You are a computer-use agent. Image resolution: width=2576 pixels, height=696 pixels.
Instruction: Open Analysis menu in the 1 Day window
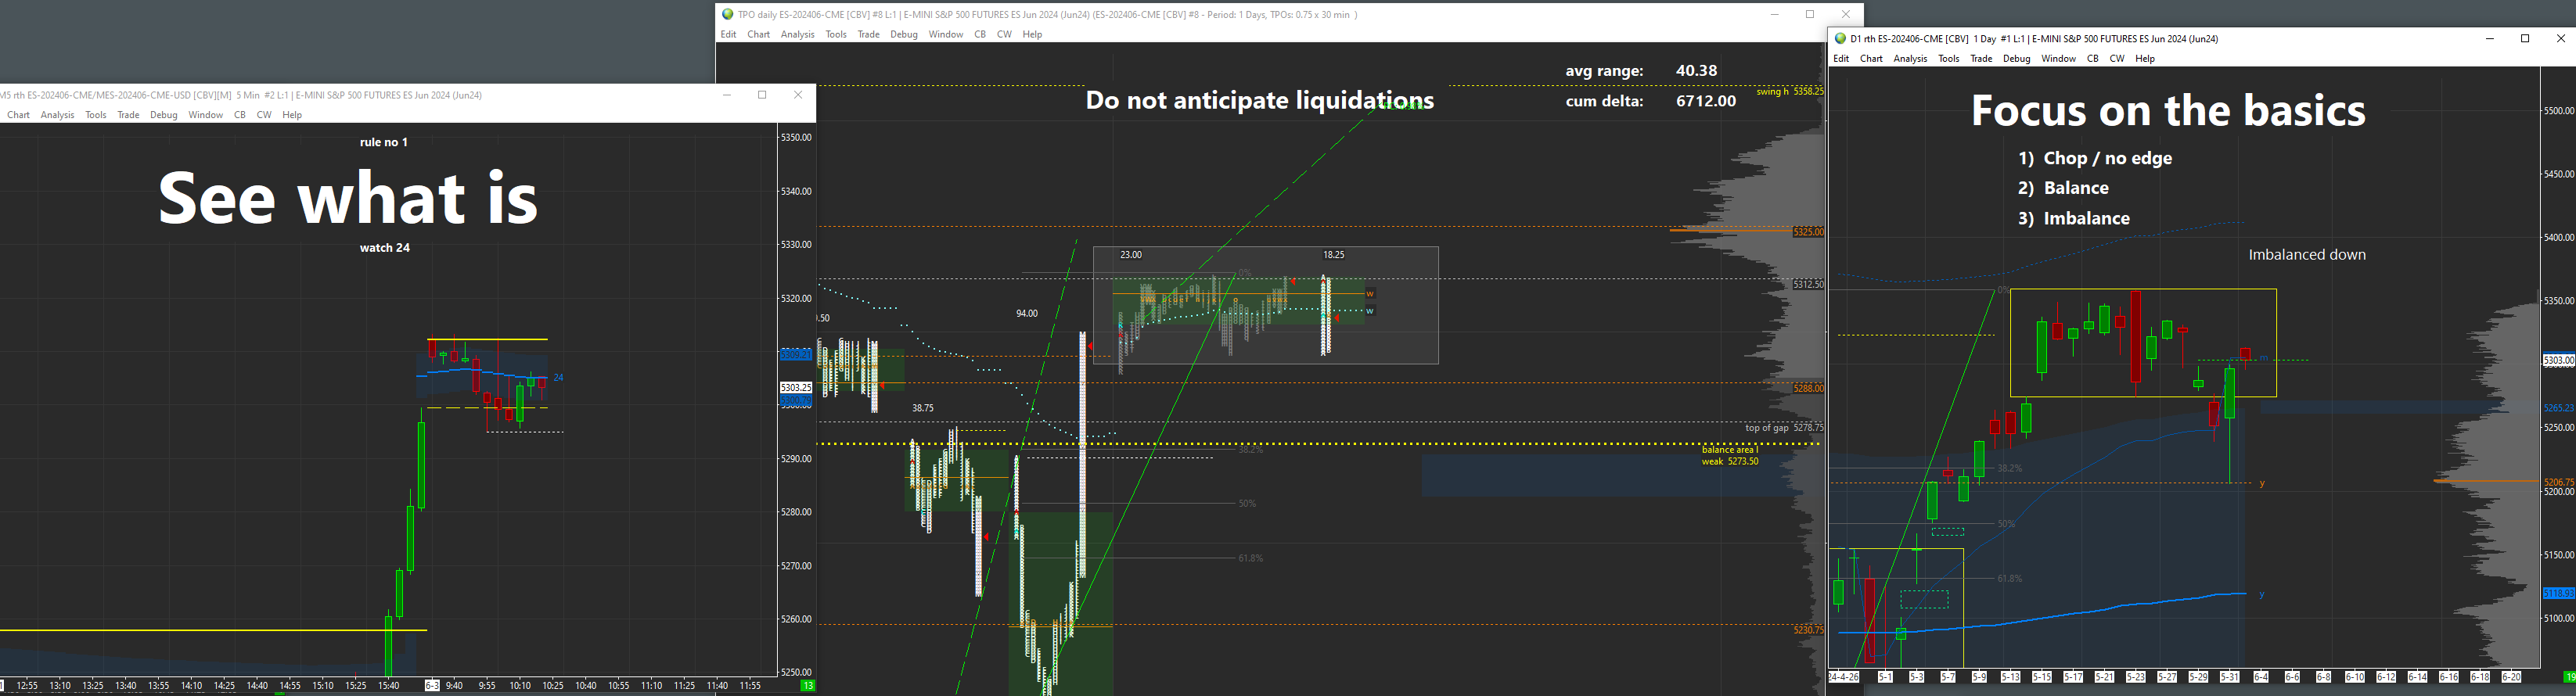tap(1911, 59)
